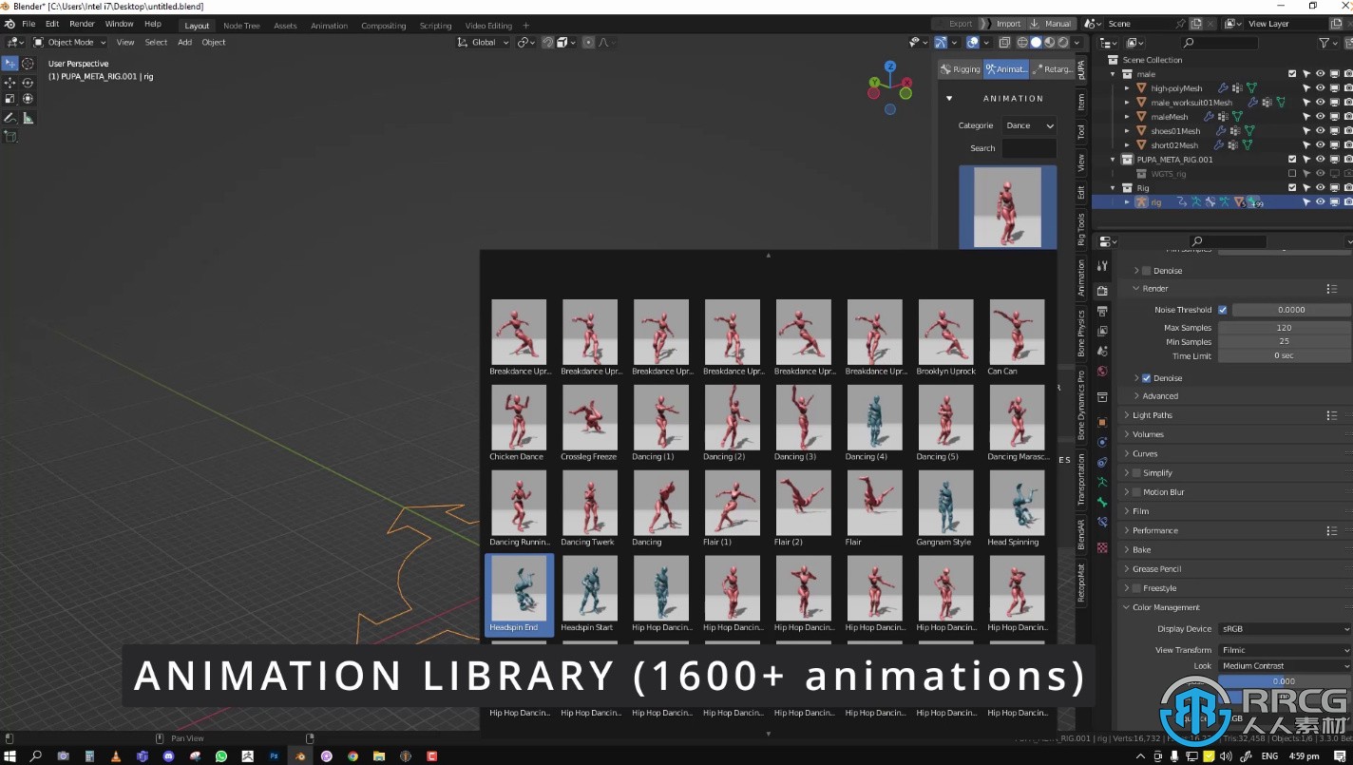The image size is (1353, 765).
Task: Switch to Material Preview shading
Action: coord(1049,42)
